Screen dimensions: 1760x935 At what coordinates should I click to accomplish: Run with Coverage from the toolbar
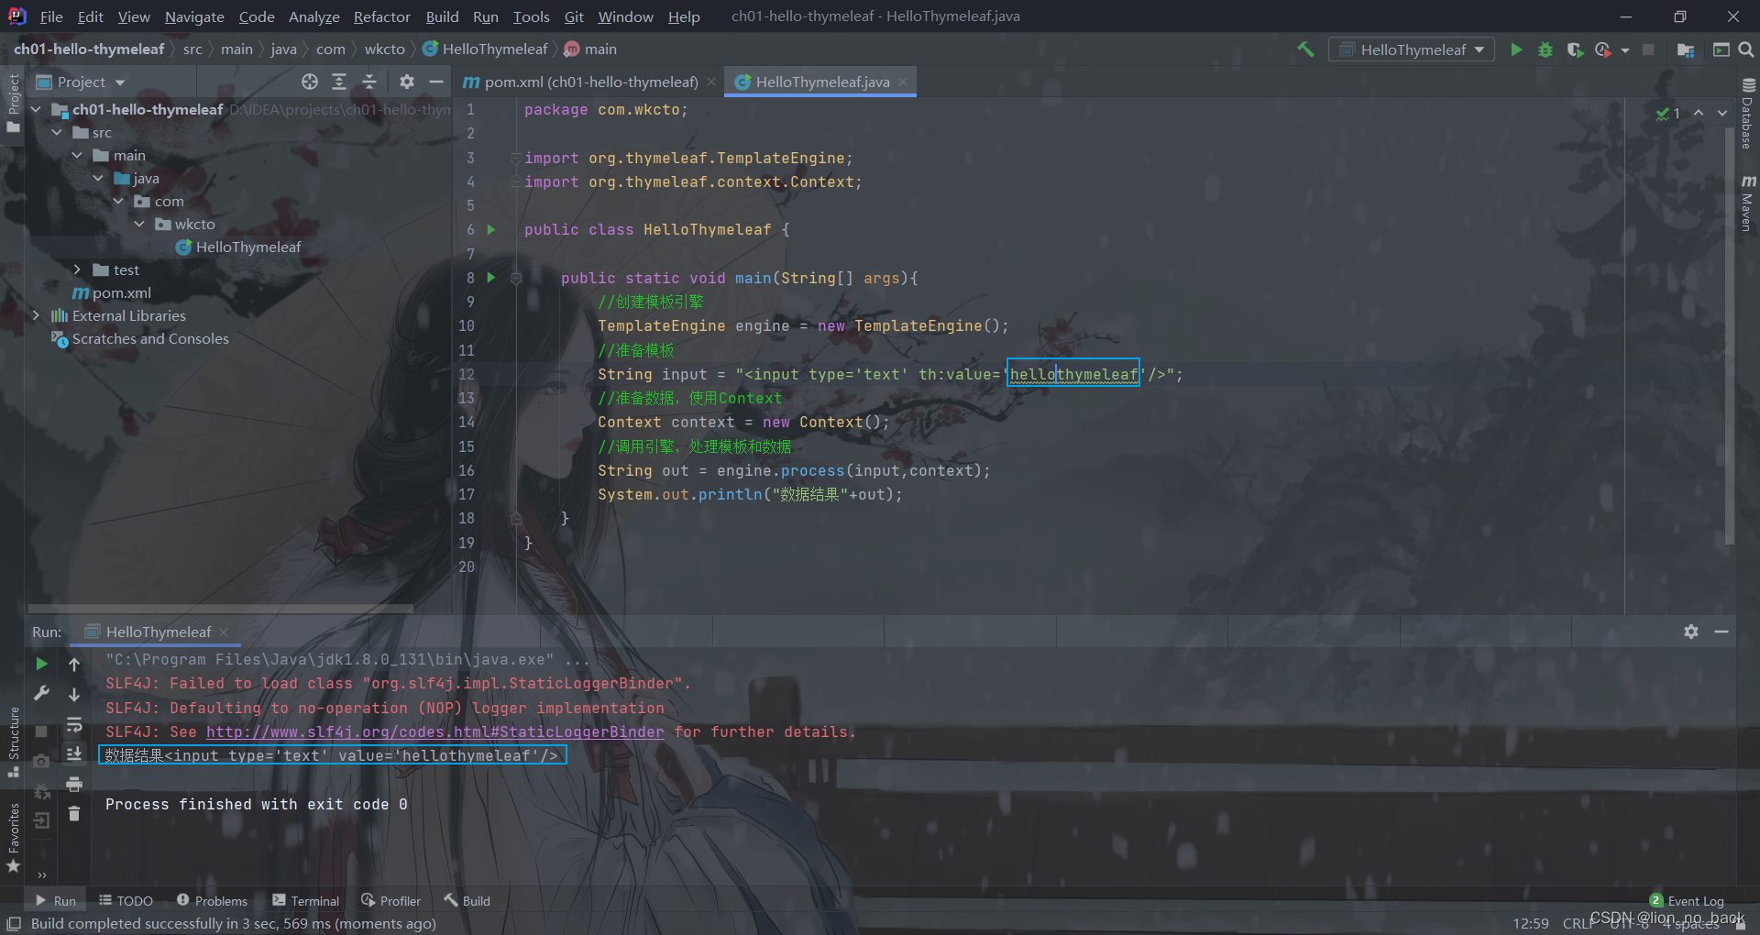pos(1575,49)
